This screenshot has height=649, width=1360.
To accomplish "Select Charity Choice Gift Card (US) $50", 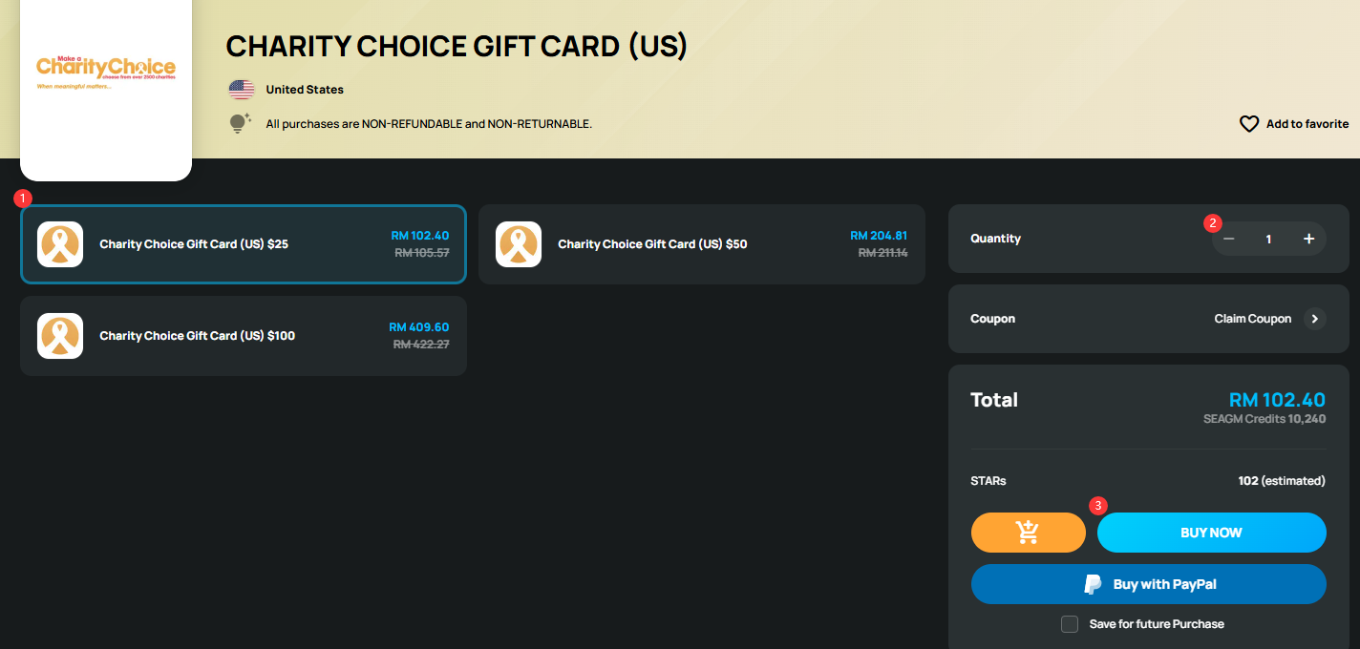I will (702, 244).
